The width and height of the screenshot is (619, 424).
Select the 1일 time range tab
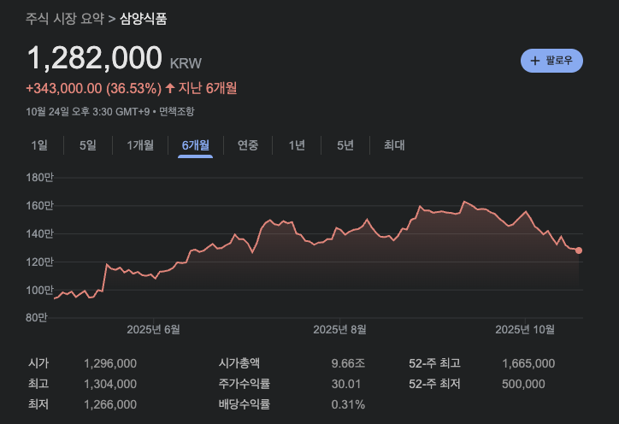pos(39,145)
